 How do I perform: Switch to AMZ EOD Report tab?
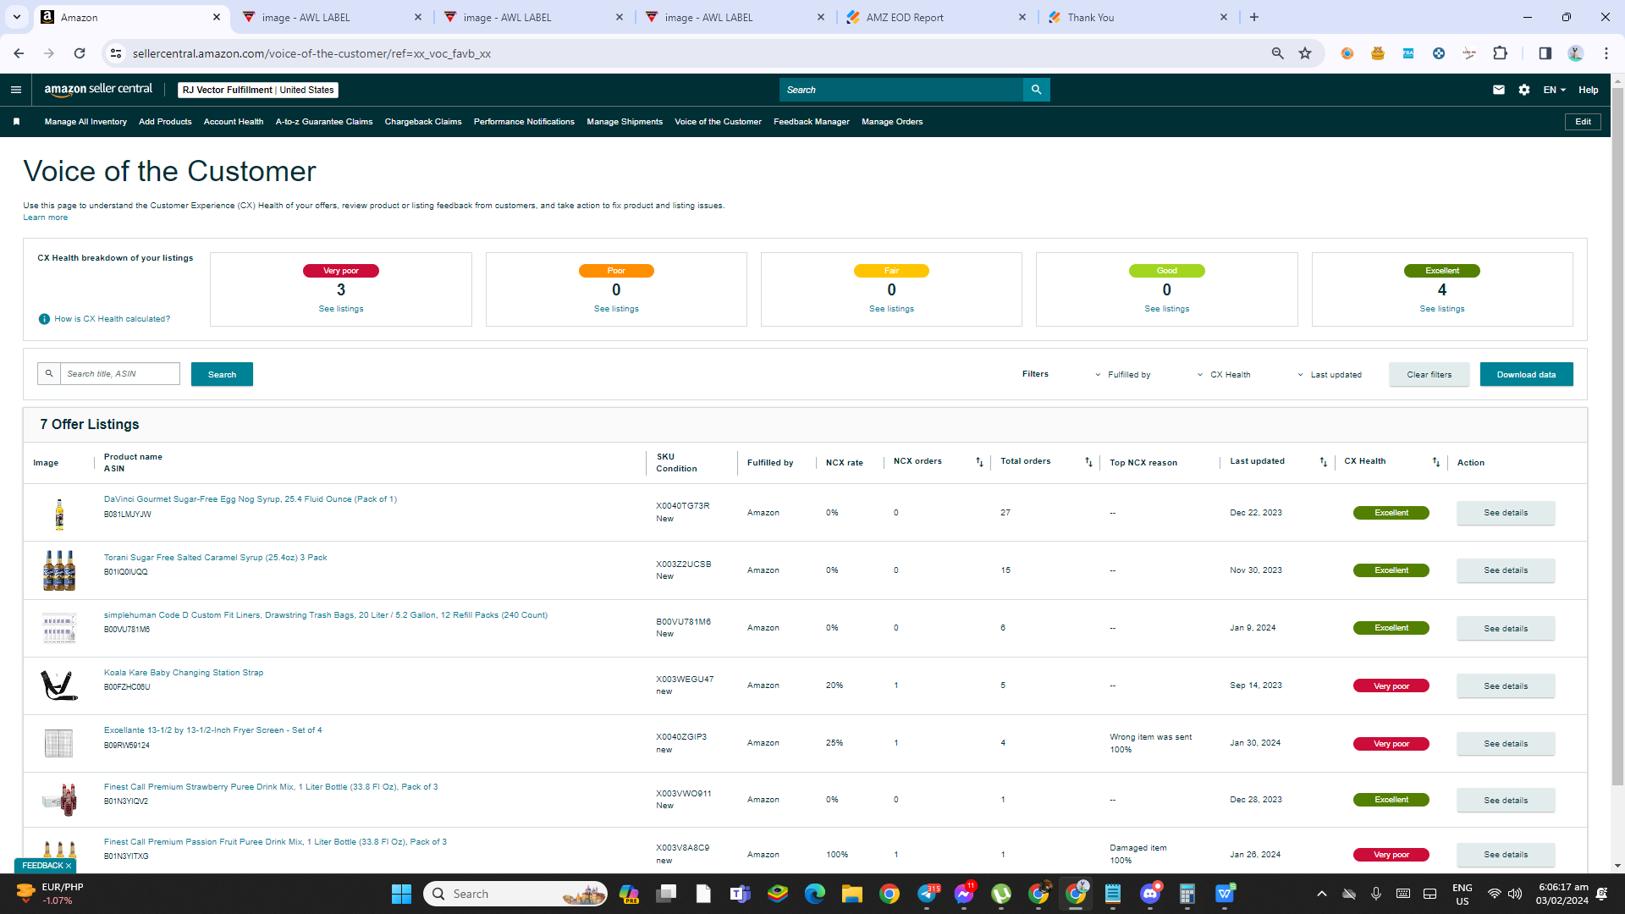pyautogui.click(x=936, y=17)
